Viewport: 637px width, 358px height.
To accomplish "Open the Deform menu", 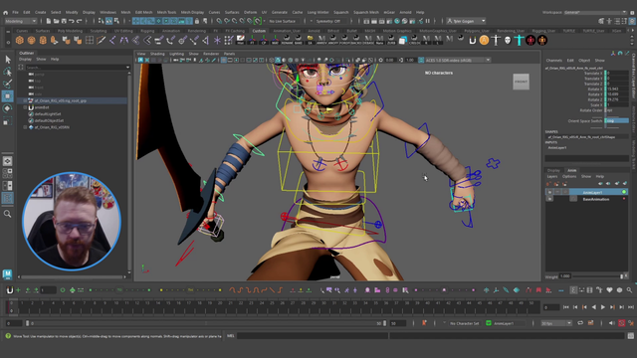I will tap(250, 12).
